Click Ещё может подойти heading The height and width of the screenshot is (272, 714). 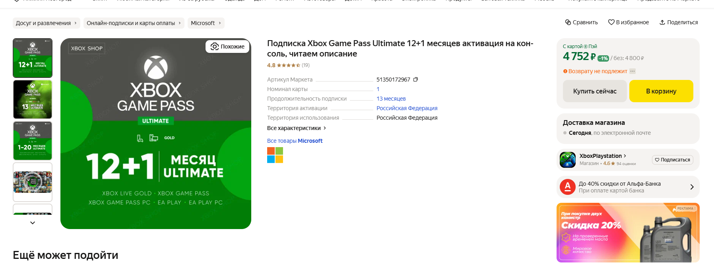tap(66, 255)
